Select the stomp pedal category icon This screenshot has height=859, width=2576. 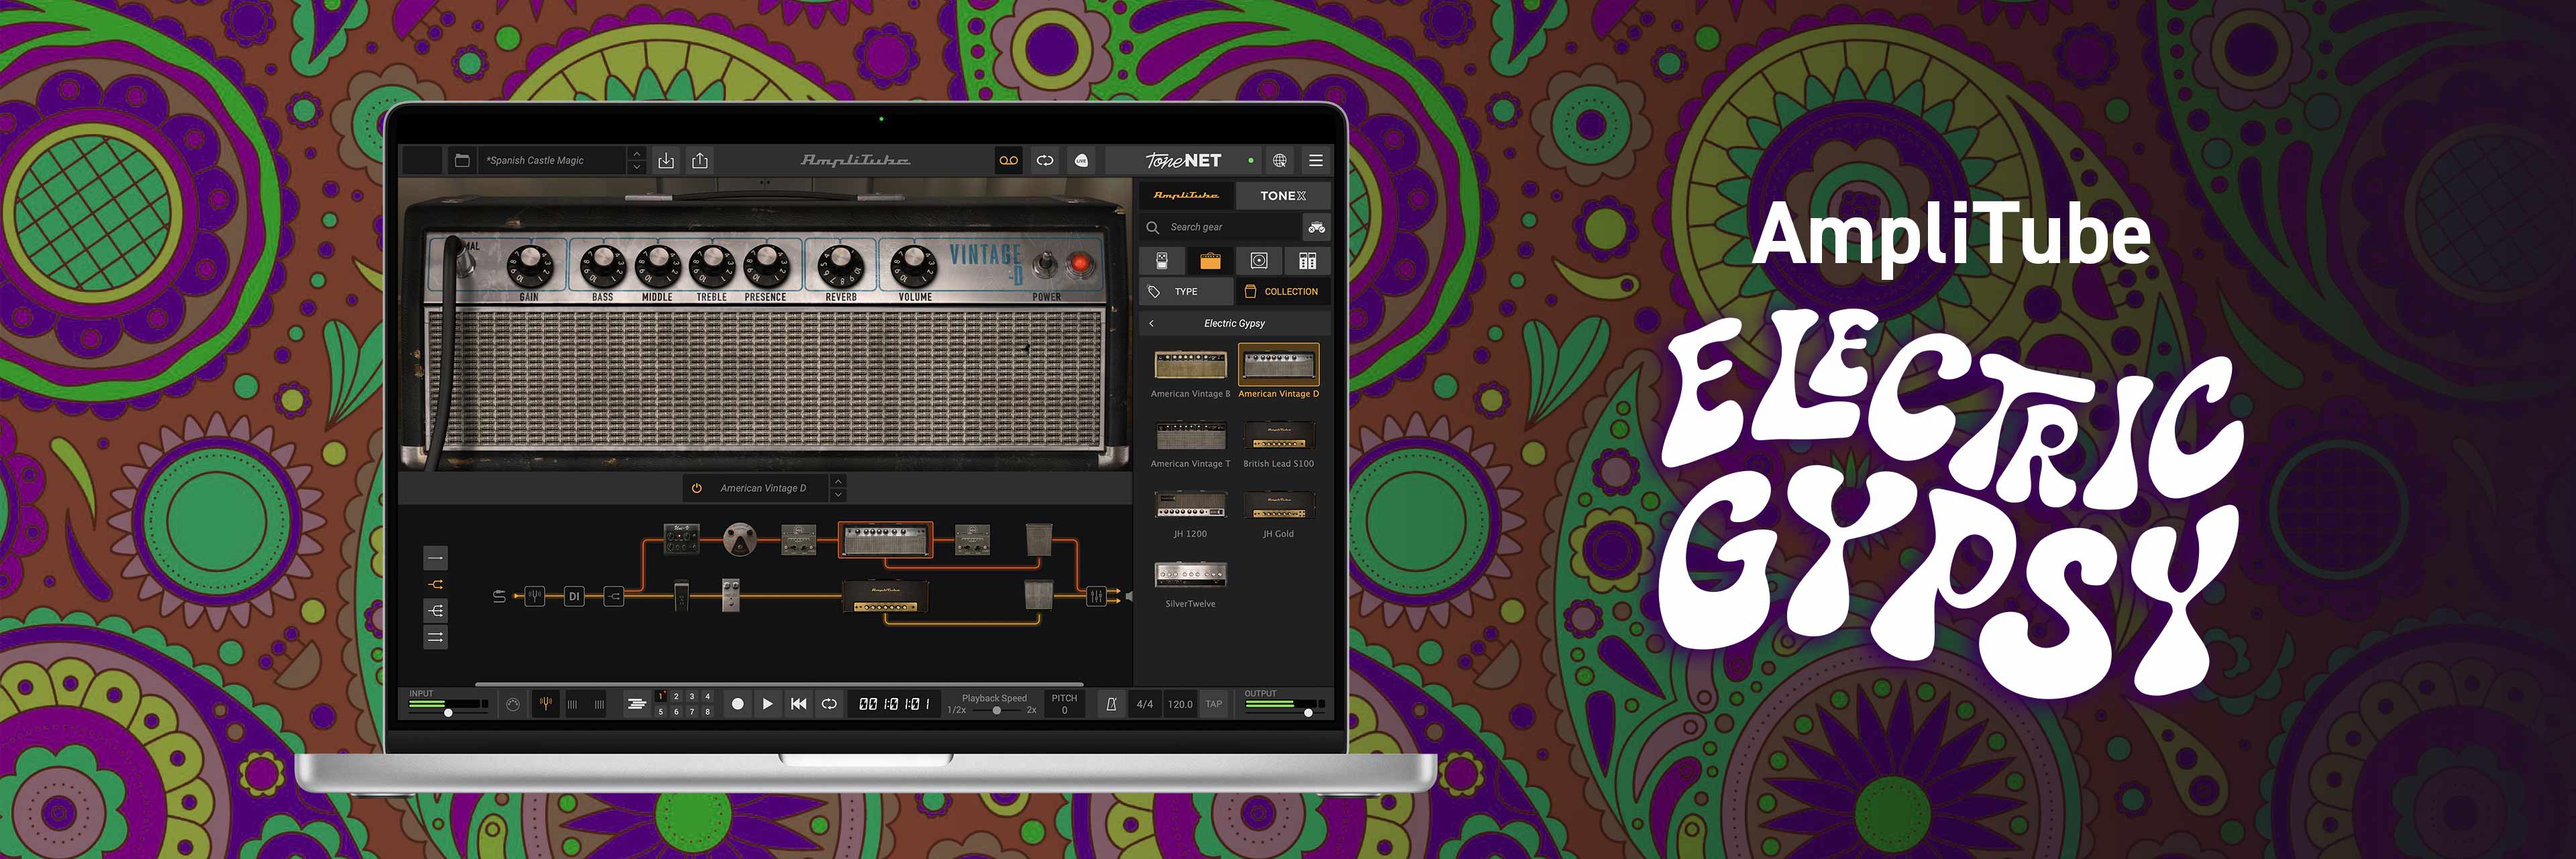[x=1162, y=261]
